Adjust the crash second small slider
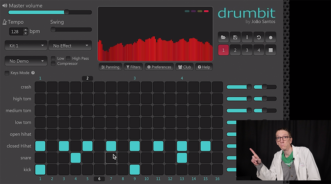This screenshot has height=184, width=331. [265, 87]
